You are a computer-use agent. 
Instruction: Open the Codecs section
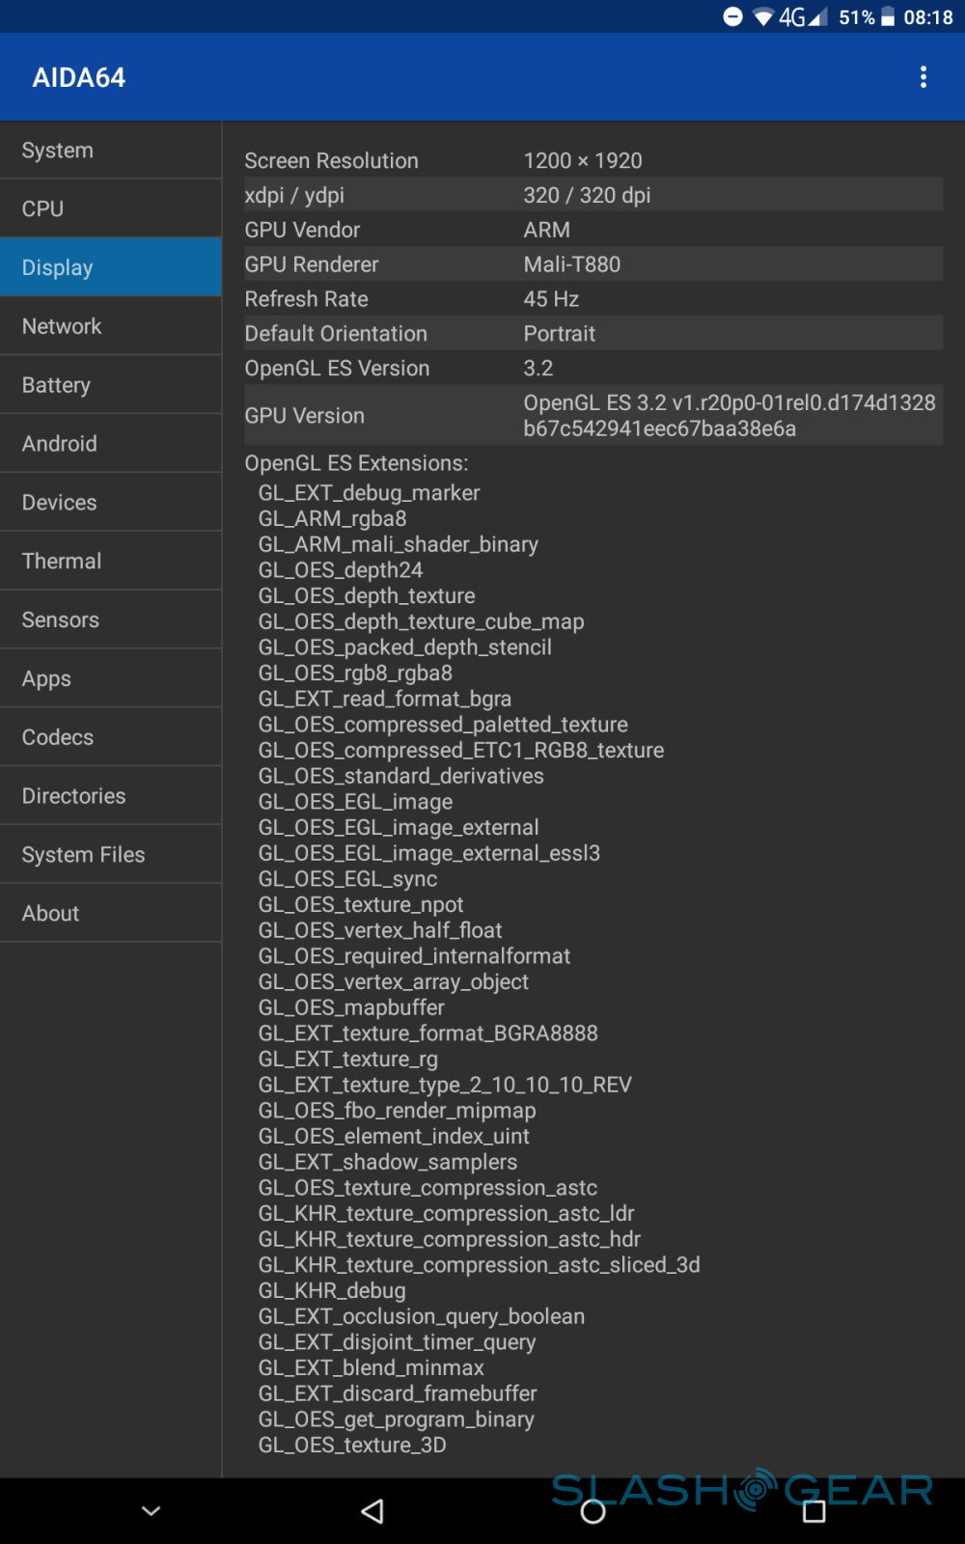pyautogui.click(x=111, y=737)
